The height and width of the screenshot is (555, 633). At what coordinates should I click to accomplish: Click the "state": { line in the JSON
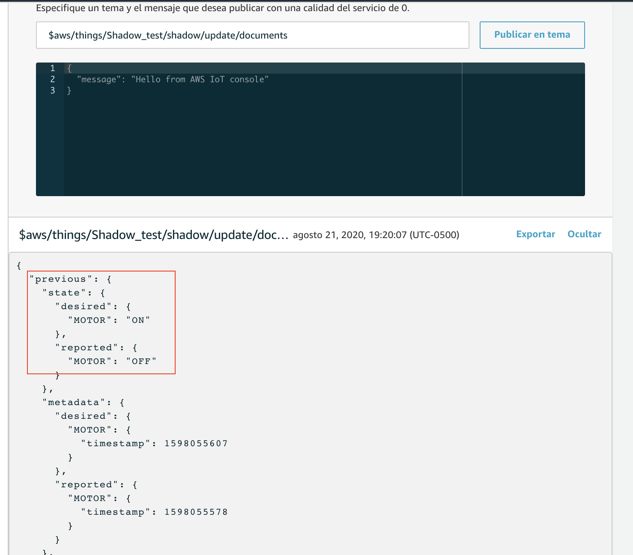click(74, 293)
